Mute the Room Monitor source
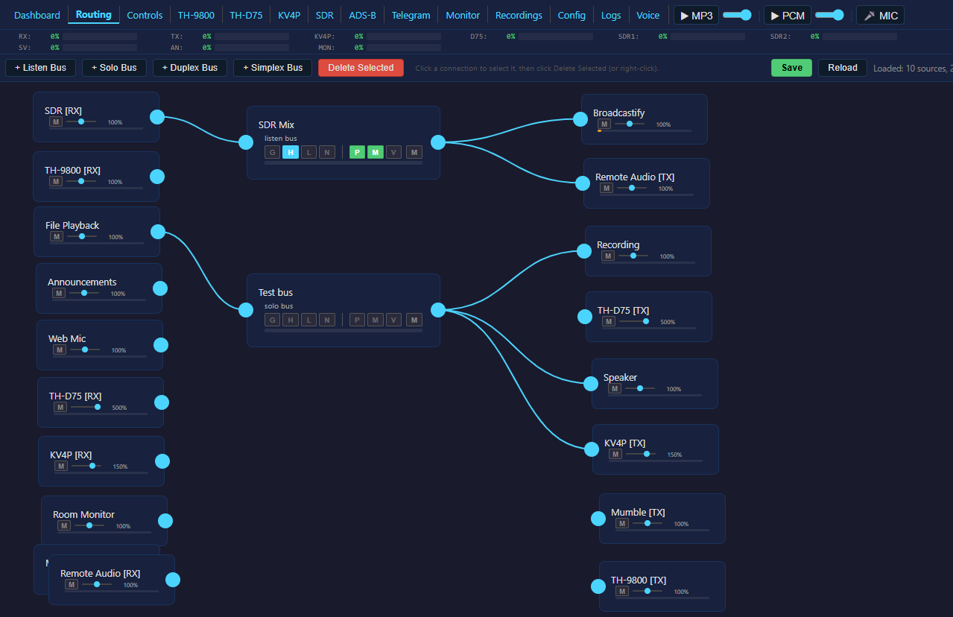This screenshot has width=953, height=617. coord(63,525)
